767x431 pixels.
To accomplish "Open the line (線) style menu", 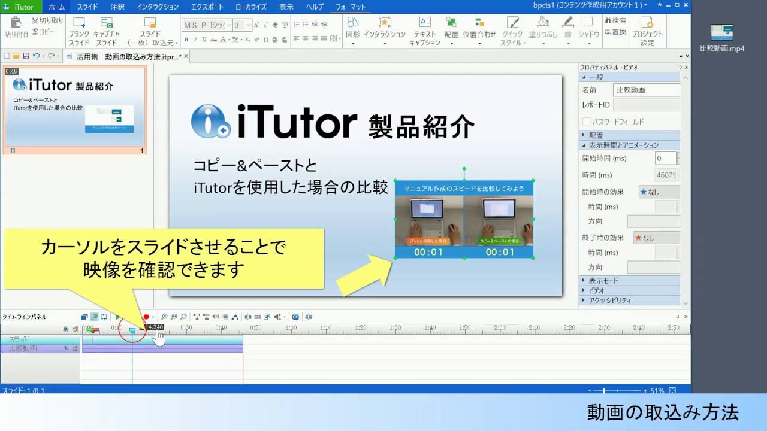I will [568, 31].
